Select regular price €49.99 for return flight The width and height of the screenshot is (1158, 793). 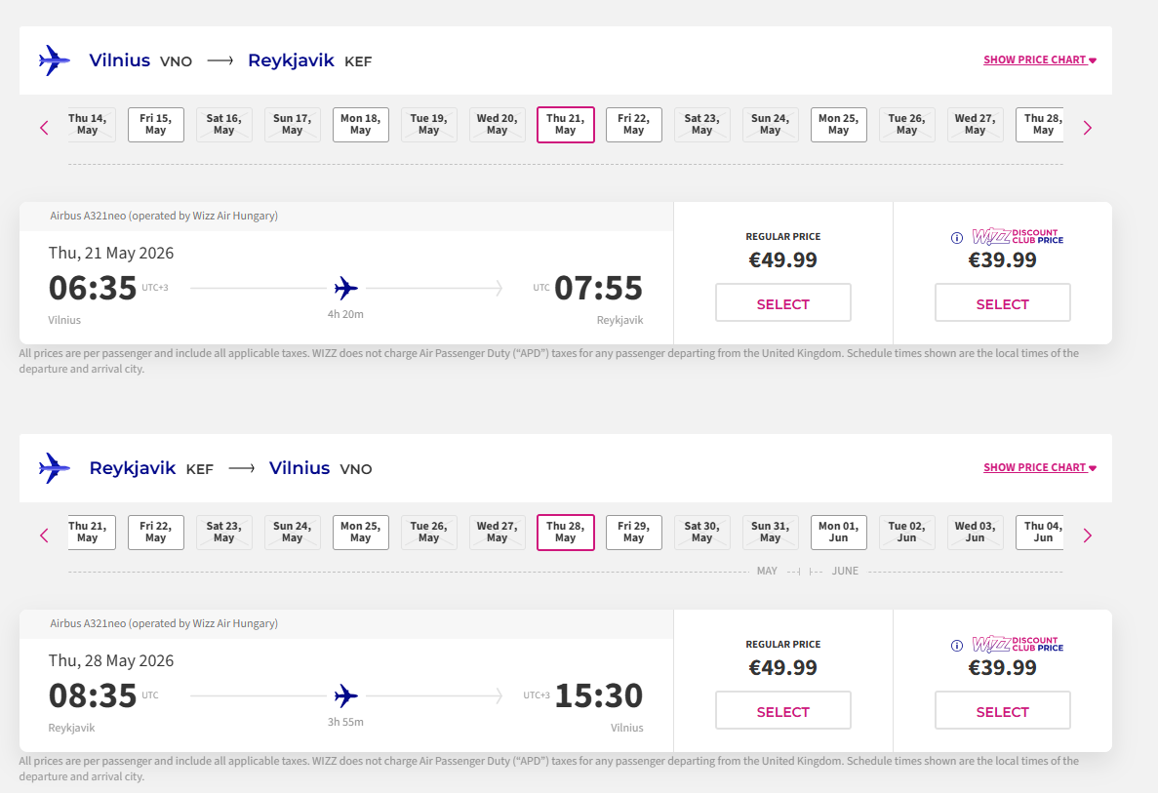(x=783, y=711)
